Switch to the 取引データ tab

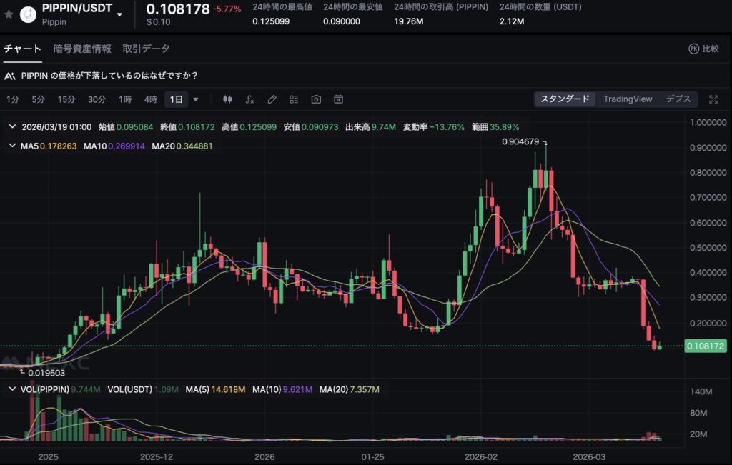(146, 49)
